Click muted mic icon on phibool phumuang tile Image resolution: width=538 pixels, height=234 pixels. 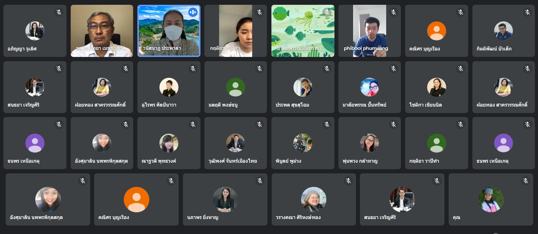point(394,12)
